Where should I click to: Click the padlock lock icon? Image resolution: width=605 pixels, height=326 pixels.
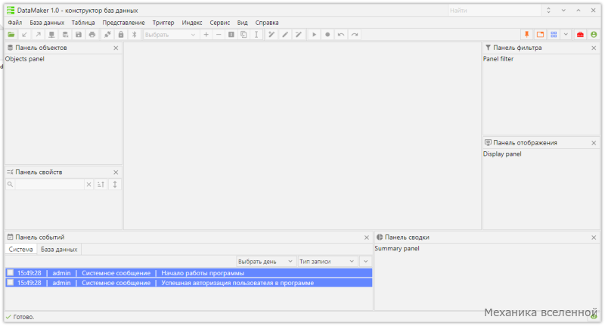(121, 35)
